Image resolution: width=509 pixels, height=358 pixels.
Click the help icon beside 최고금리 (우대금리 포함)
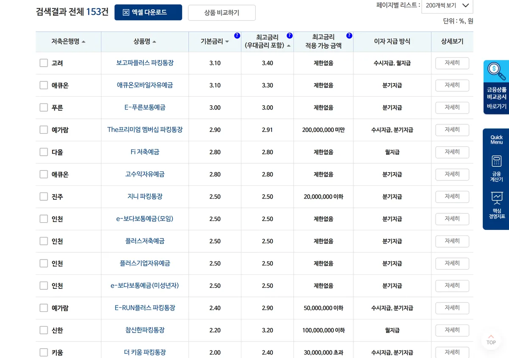click(x=290, y=36)
